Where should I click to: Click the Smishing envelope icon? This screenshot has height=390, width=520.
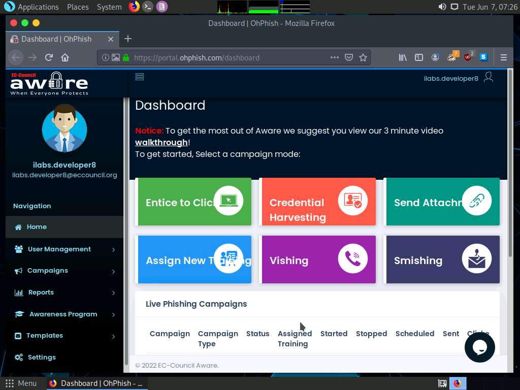(x=476, y=258)
